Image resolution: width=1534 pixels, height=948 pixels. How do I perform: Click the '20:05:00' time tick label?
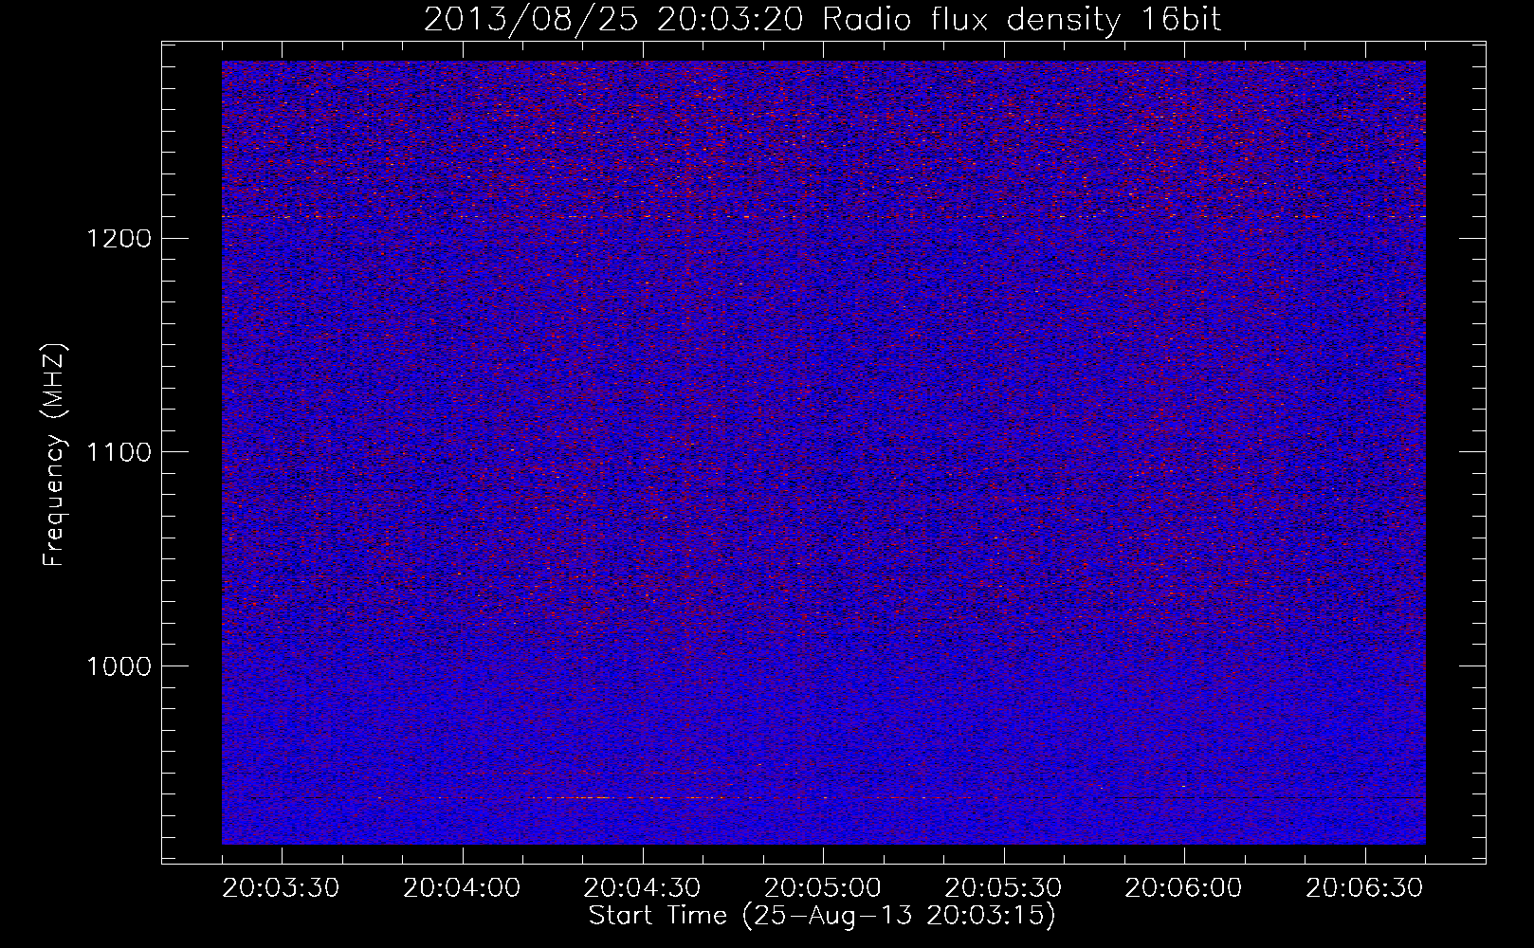[x=823, y=887]
